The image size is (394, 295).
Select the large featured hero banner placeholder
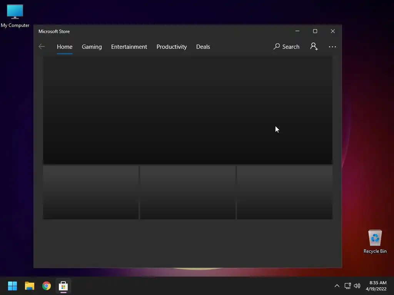[x=188, y=110]
